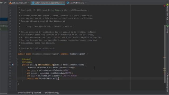
Task: Click the editor vertical scrollbar thumb
Action: [x=165, y=54]
